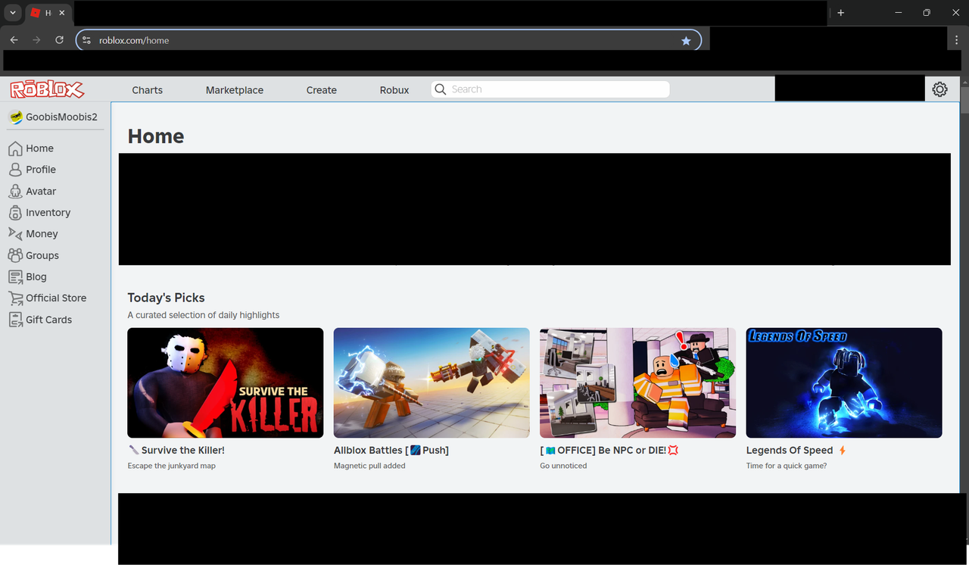The image size is (969, 565).
Task: Click '[OFFICE] Be NPC or DIE!' title
Action: point(609,450)
